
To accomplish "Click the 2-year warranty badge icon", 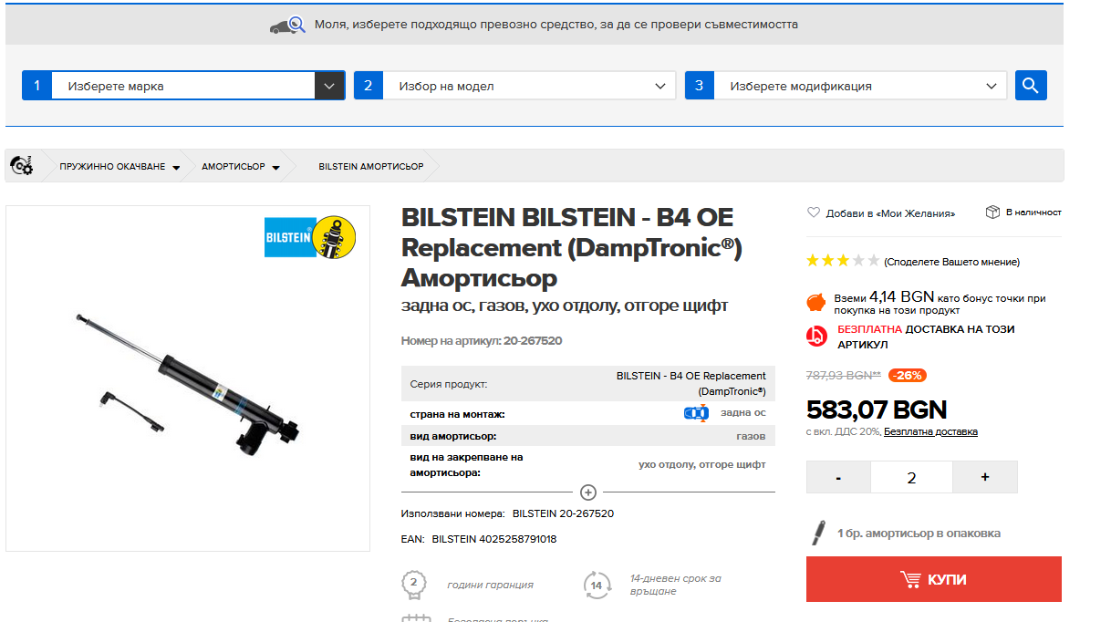I will 414,584.
